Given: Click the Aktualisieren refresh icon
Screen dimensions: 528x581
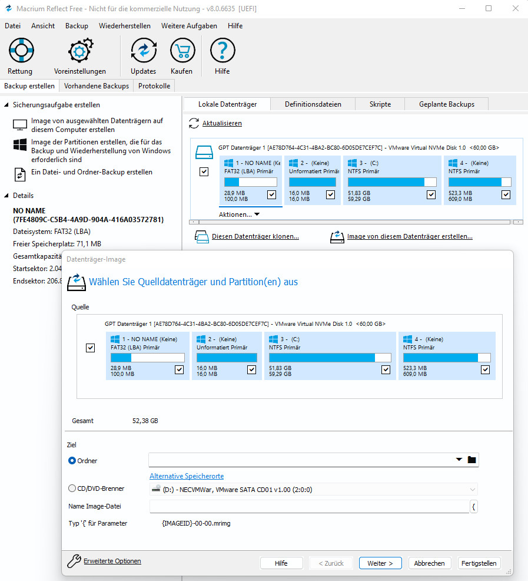Looking at the screenshot, I should (194, 124).
